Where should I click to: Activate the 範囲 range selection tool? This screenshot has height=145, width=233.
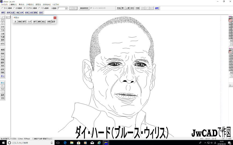2,50
